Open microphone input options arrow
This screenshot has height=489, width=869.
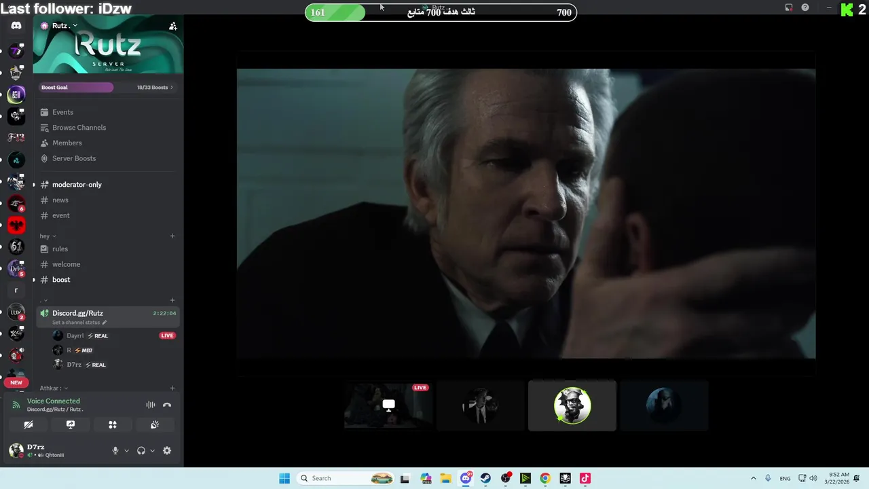[126, 451]
